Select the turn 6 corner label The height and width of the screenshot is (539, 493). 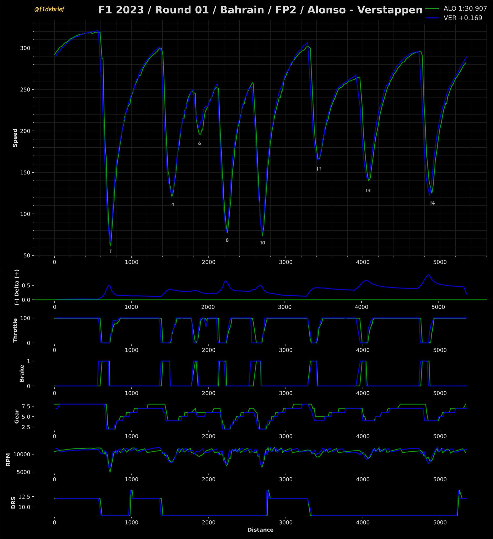point(199,144)
